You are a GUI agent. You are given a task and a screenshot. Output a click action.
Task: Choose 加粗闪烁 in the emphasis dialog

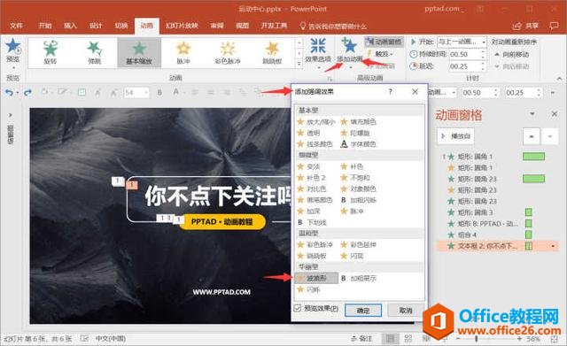tap(359, 200)
